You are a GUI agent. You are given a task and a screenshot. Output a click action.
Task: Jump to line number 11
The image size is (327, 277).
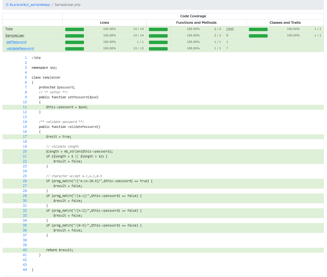(x=25, y=107)
